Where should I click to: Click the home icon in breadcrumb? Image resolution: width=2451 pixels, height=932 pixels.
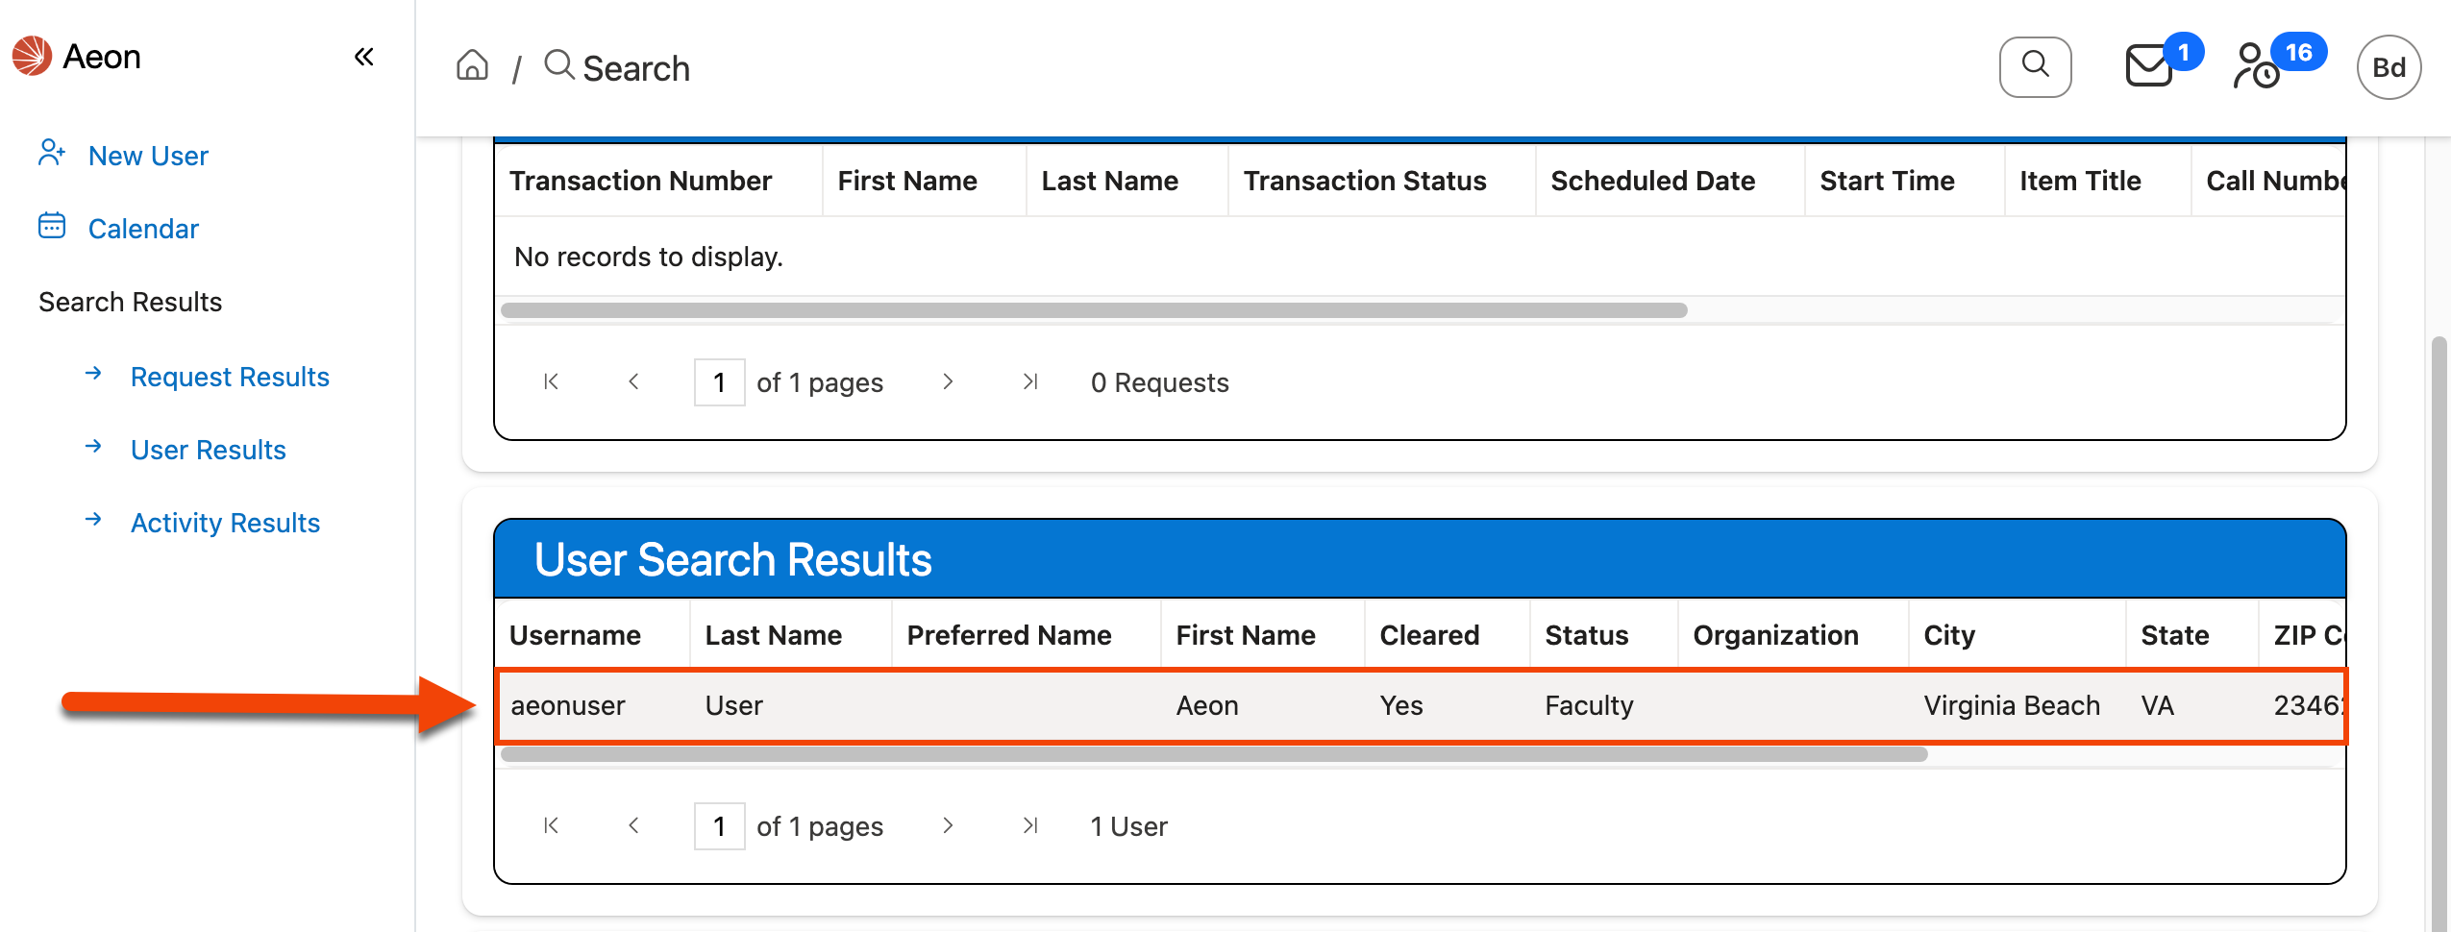472,66
